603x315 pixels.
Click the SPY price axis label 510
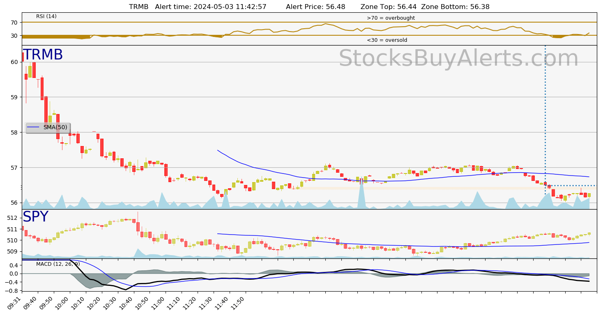tap(13, 240)
